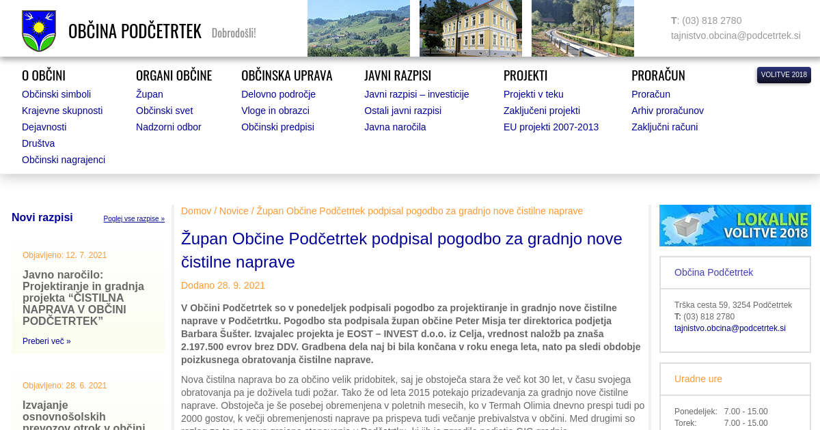Click Preberi več under Čistilna naprava notice

point(46,341)
